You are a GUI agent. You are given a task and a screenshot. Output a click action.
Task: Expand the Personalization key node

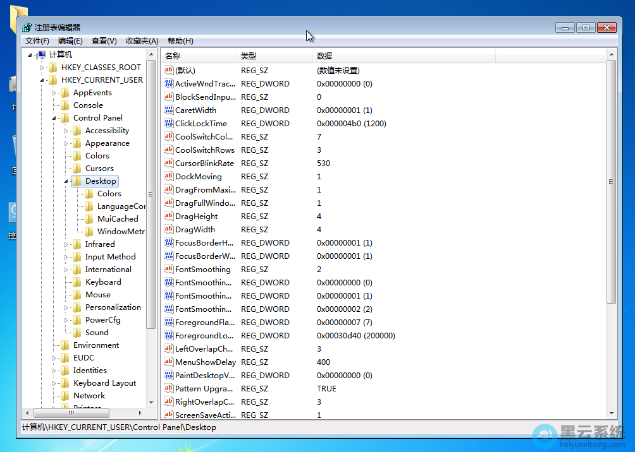[x=66, y=307]
